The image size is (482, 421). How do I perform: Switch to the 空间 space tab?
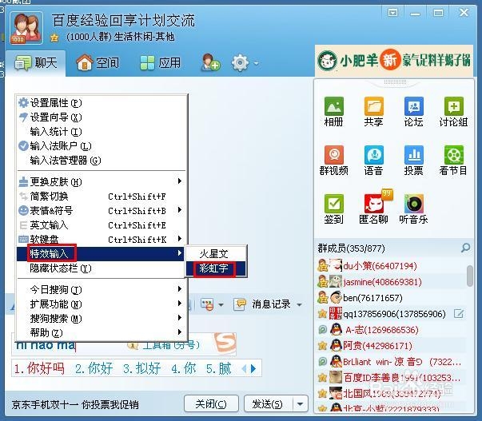(98, 63)
